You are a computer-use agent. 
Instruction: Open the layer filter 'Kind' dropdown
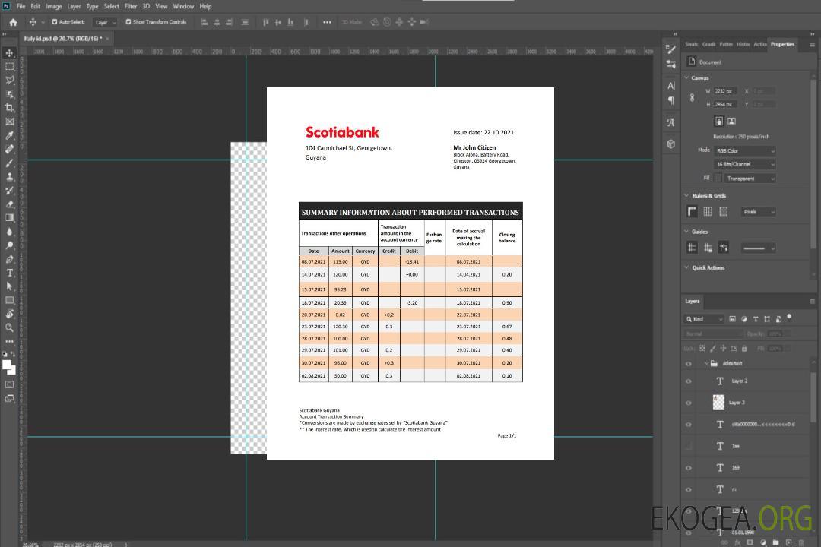[x=704, y=319]
